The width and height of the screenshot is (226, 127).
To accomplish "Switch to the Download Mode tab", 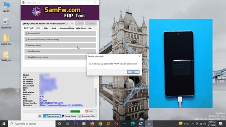I will coord(67,28).
